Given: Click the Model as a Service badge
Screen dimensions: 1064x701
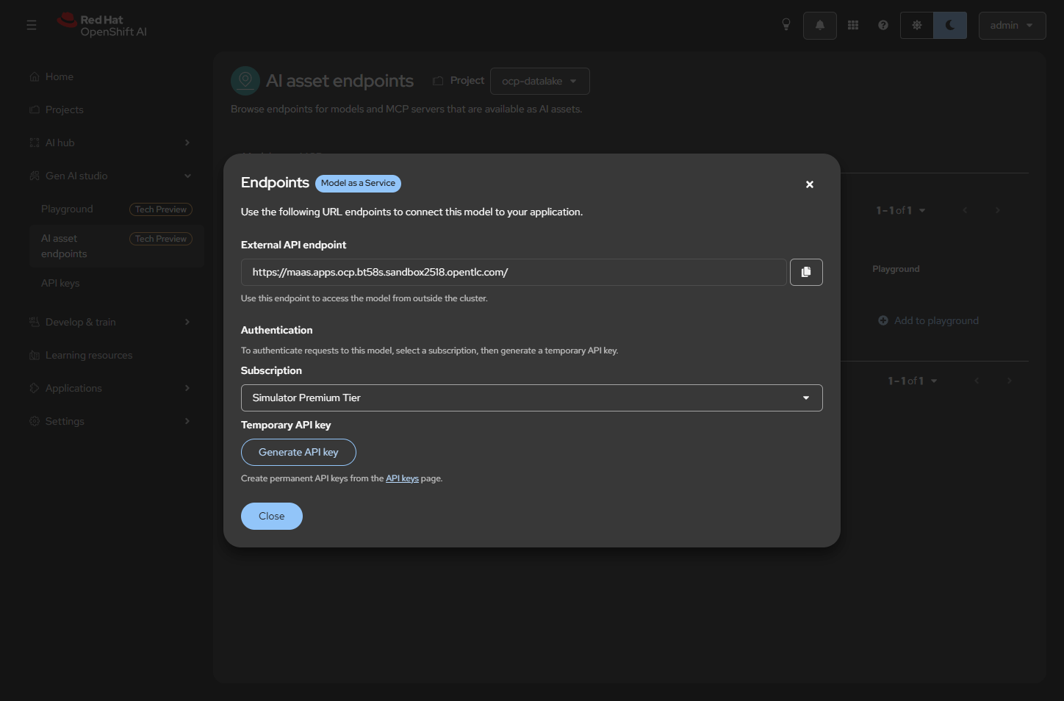Looking at the screenshot, I should (x=358, y=183).
